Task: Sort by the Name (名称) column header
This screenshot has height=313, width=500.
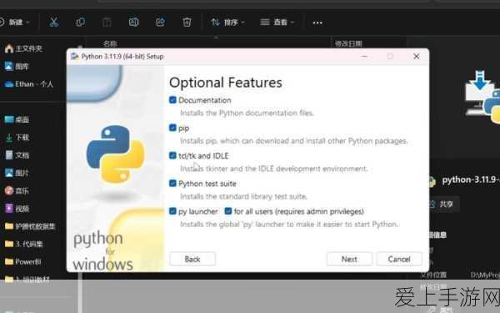Action: [110, 43]
